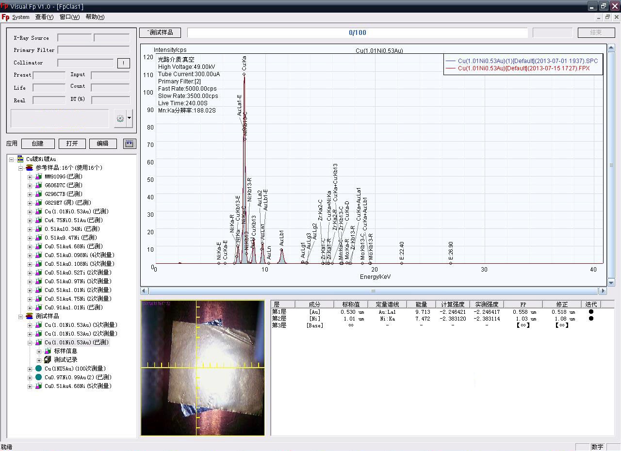The height and width of the screenshot is (451, 621).
Task: Click the 打开 button
Action: click(72, 144)
